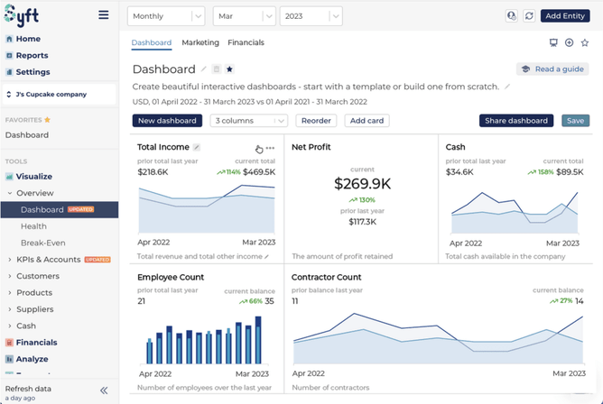Open the 3 columns layout dropdown
The image size is (603, 404).
249,121
